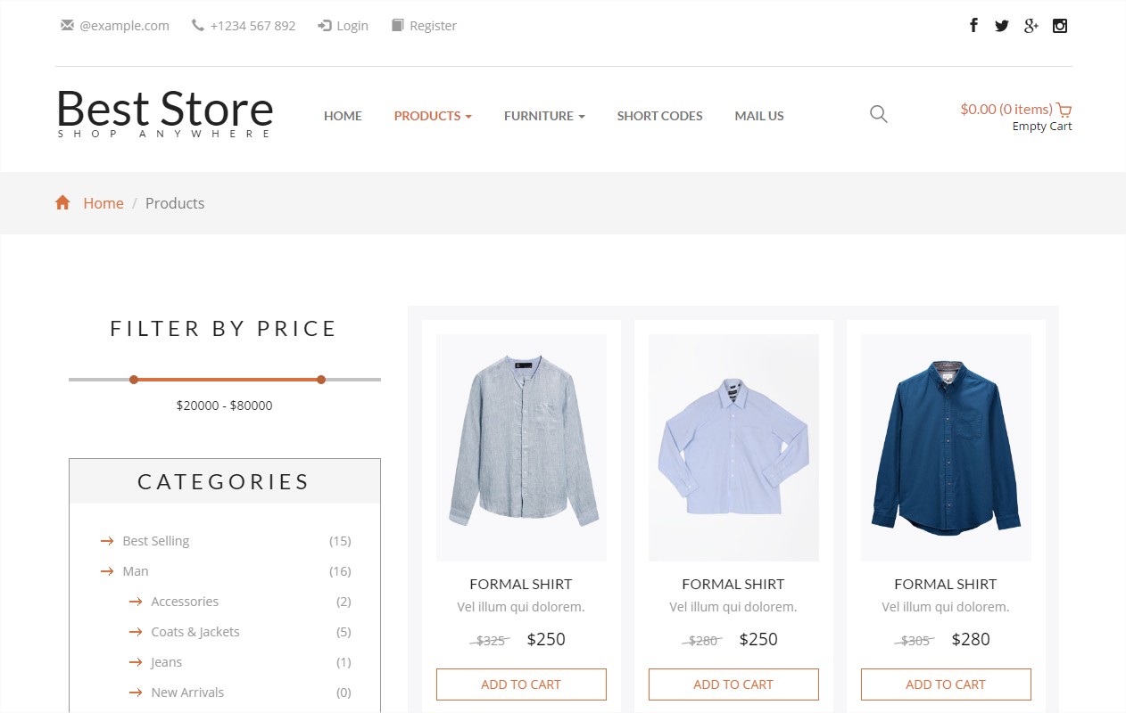The image size is (1126, 713).
Task: Select the Best Selling category
Action: (156, 541)
